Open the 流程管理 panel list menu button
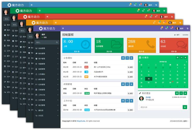Image resolution: width=192 pixels, height=130 pixels. 123,84
